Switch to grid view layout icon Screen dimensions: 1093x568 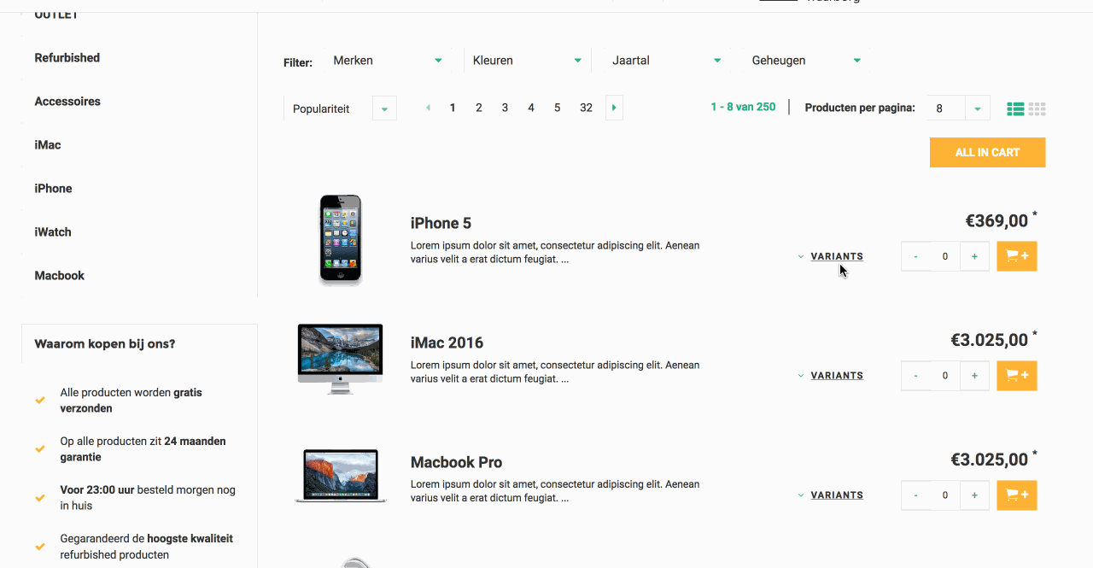pyautogui.click(x=1037, y=109)
